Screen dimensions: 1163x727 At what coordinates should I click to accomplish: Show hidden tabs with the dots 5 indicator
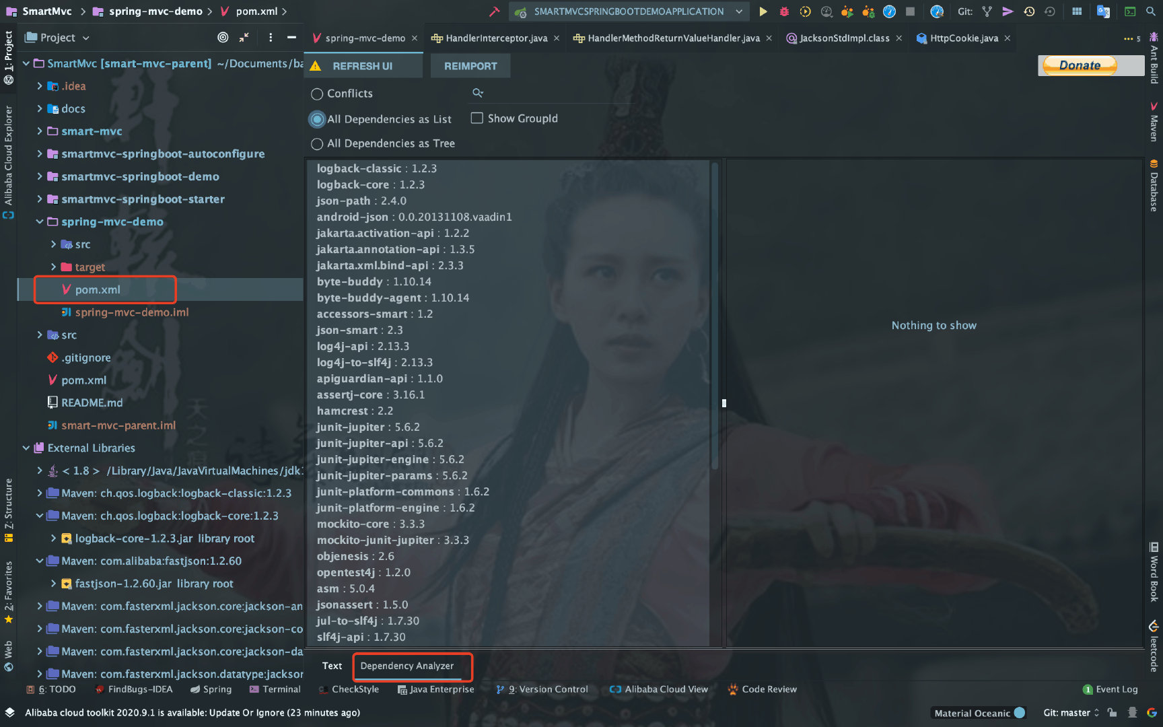1132,38
